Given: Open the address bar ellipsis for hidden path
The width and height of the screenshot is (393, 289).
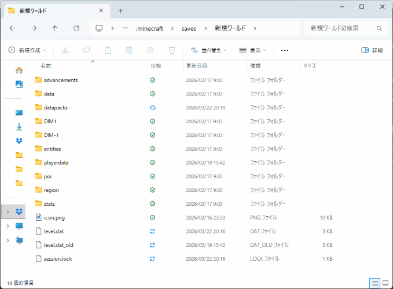Looking at the screenshot, I should click(x=125, y=28).
